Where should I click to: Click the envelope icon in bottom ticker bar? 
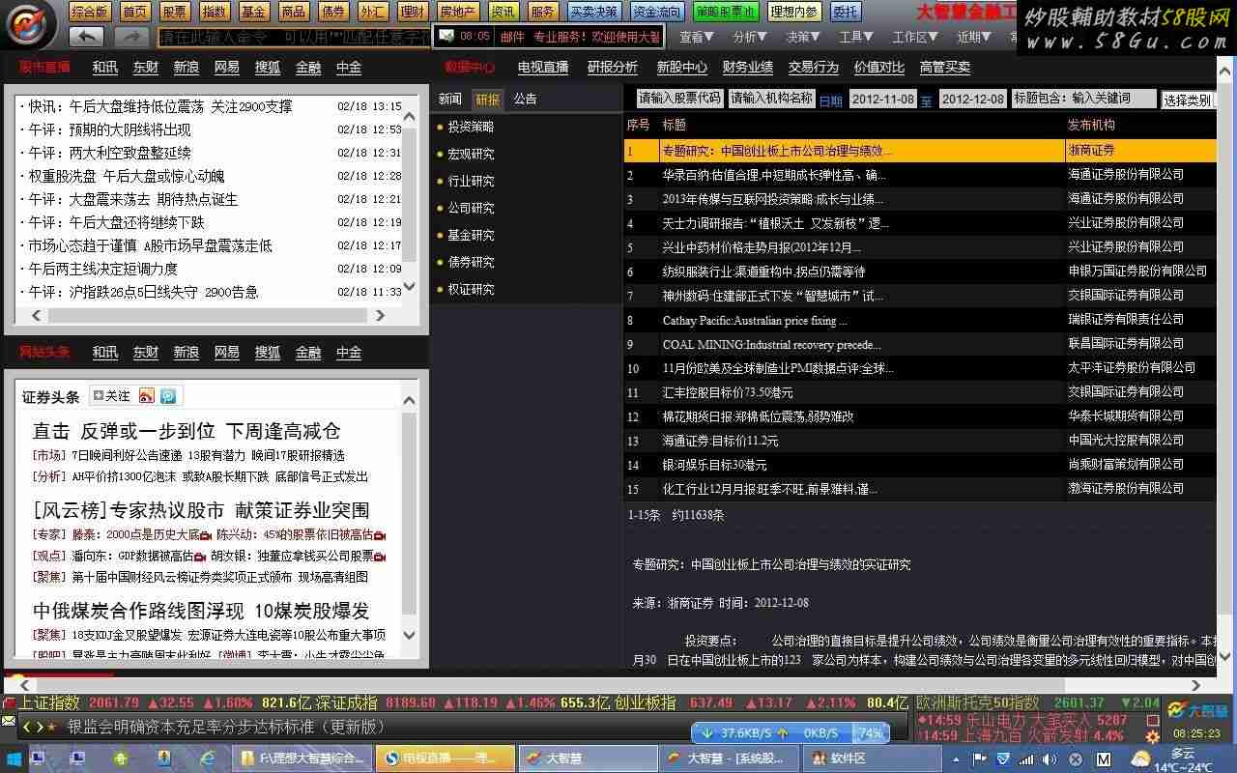coord(8,721)
